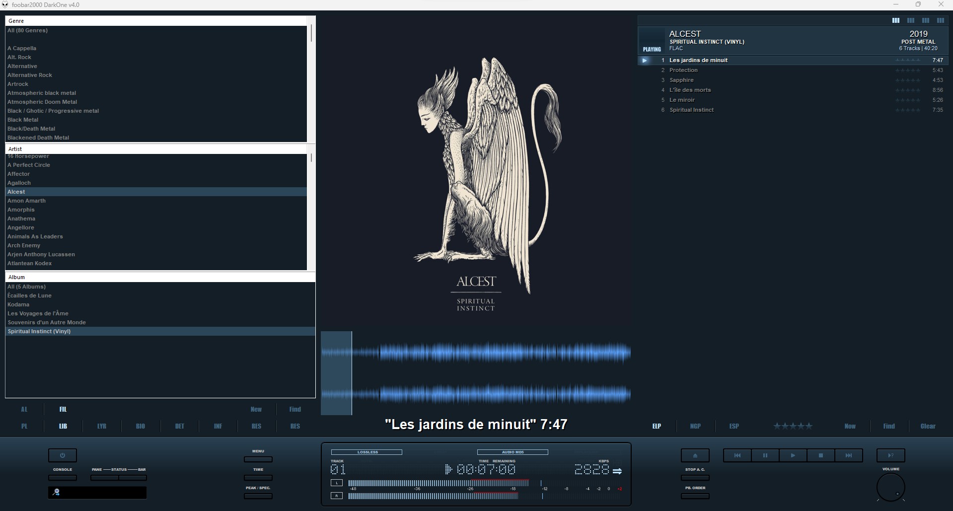Open the LYR lyrics tab

coord(102,426)
